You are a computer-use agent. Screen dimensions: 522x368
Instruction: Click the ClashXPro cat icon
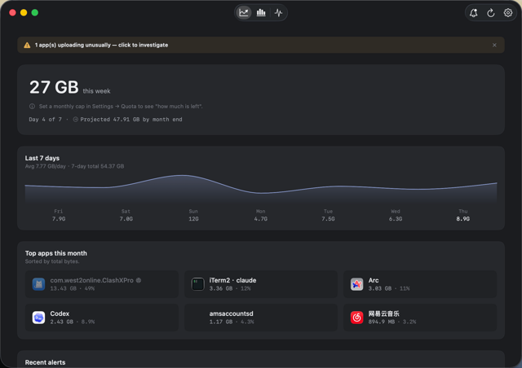point(38,284)
